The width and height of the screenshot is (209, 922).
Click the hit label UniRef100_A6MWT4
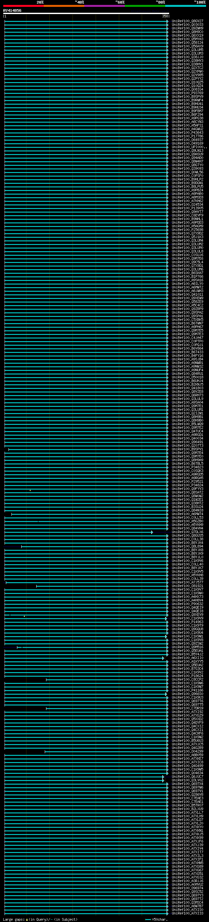[x=187, y=514]
